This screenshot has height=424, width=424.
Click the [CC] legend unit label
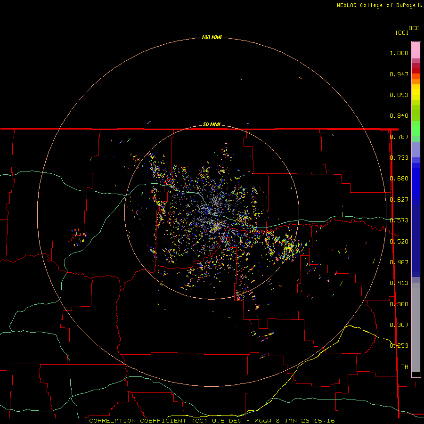pos(402,33)
